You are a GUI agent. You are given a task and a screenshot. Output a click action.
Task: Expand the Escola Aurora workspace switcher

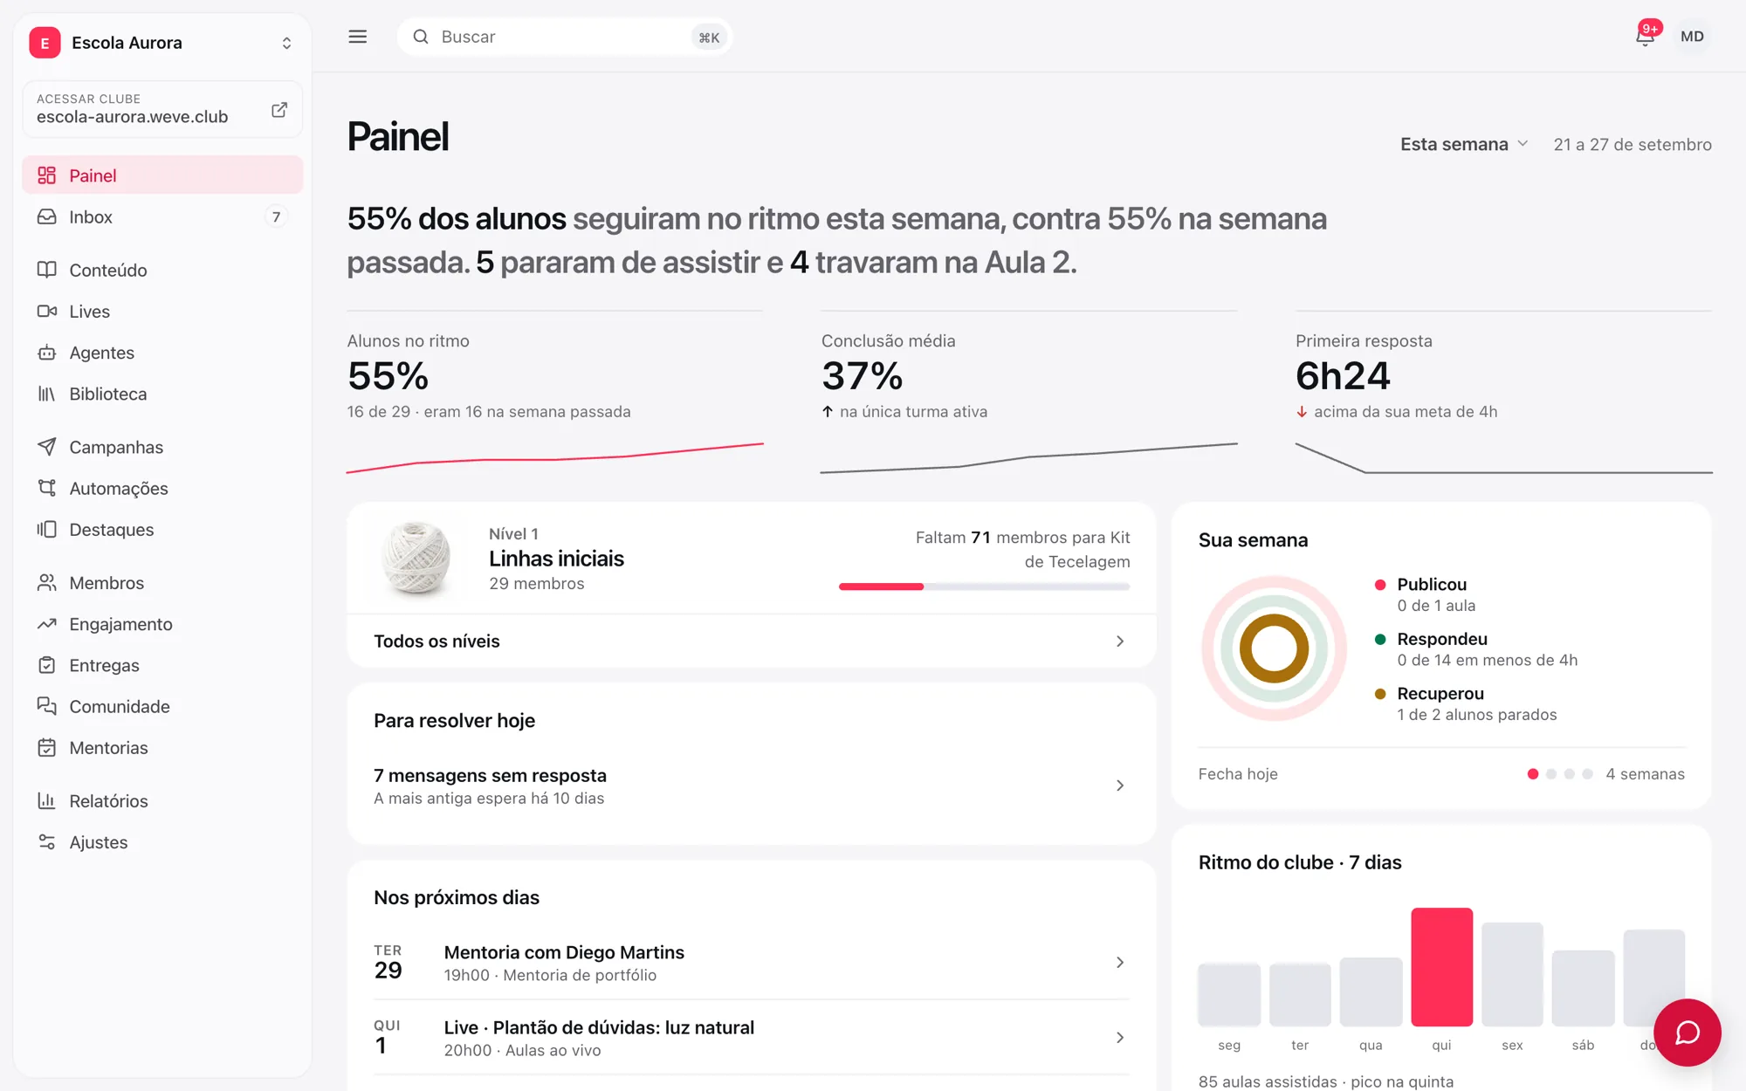[x=162, y=43]
